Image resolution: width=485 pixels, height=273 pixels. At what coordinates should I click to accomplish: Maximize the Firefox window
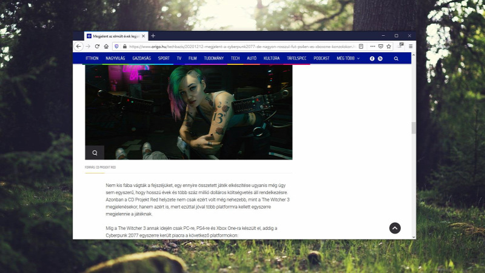click(396, 36)
